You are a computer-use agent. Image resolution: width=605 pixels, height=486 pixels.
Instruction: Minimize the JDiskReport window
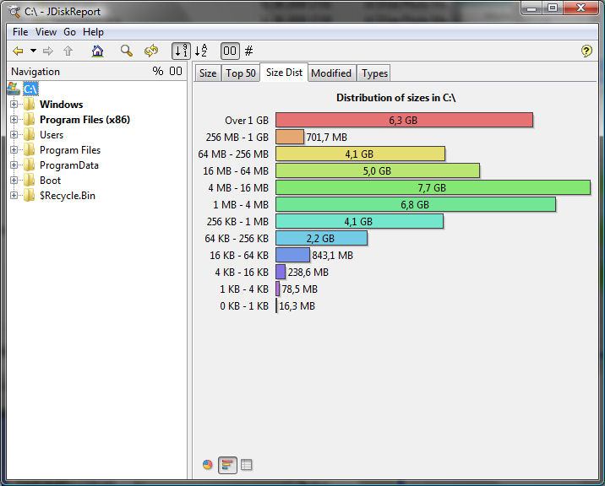(x=531, y=8)
